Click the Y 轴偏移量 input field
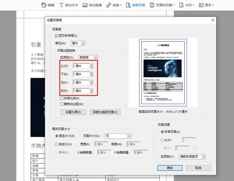This screenshot has width=234, height=181. (141, 153)
